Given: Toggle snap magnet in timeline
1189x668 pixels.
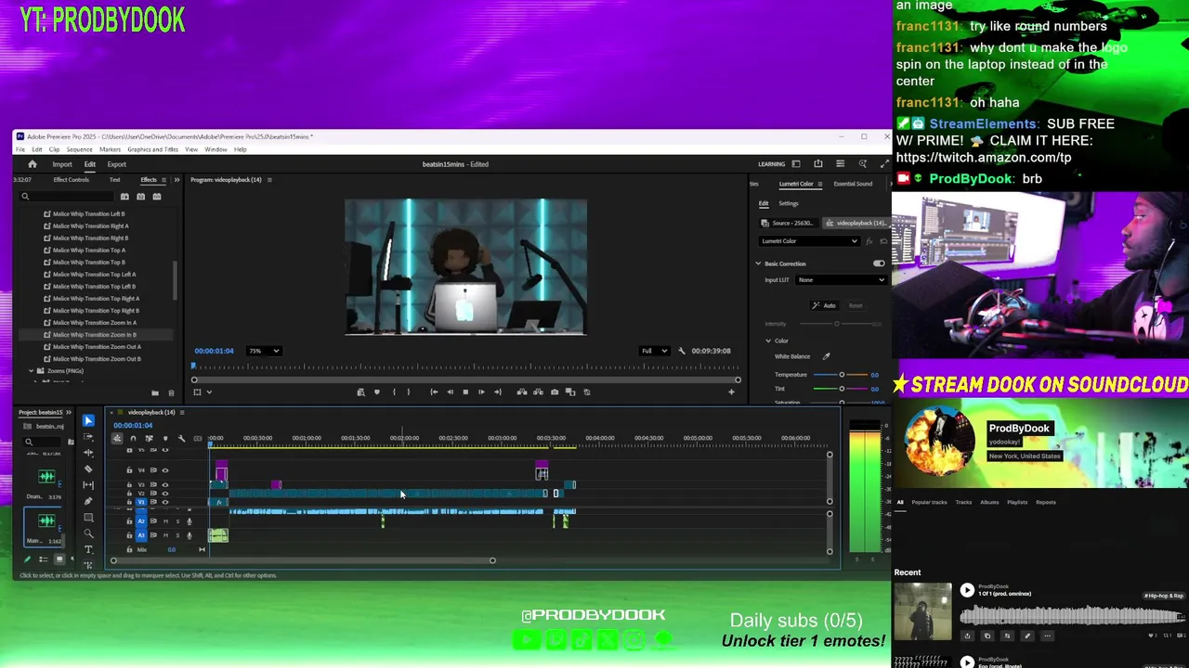Looking at the screenshot, I should 133,438.
